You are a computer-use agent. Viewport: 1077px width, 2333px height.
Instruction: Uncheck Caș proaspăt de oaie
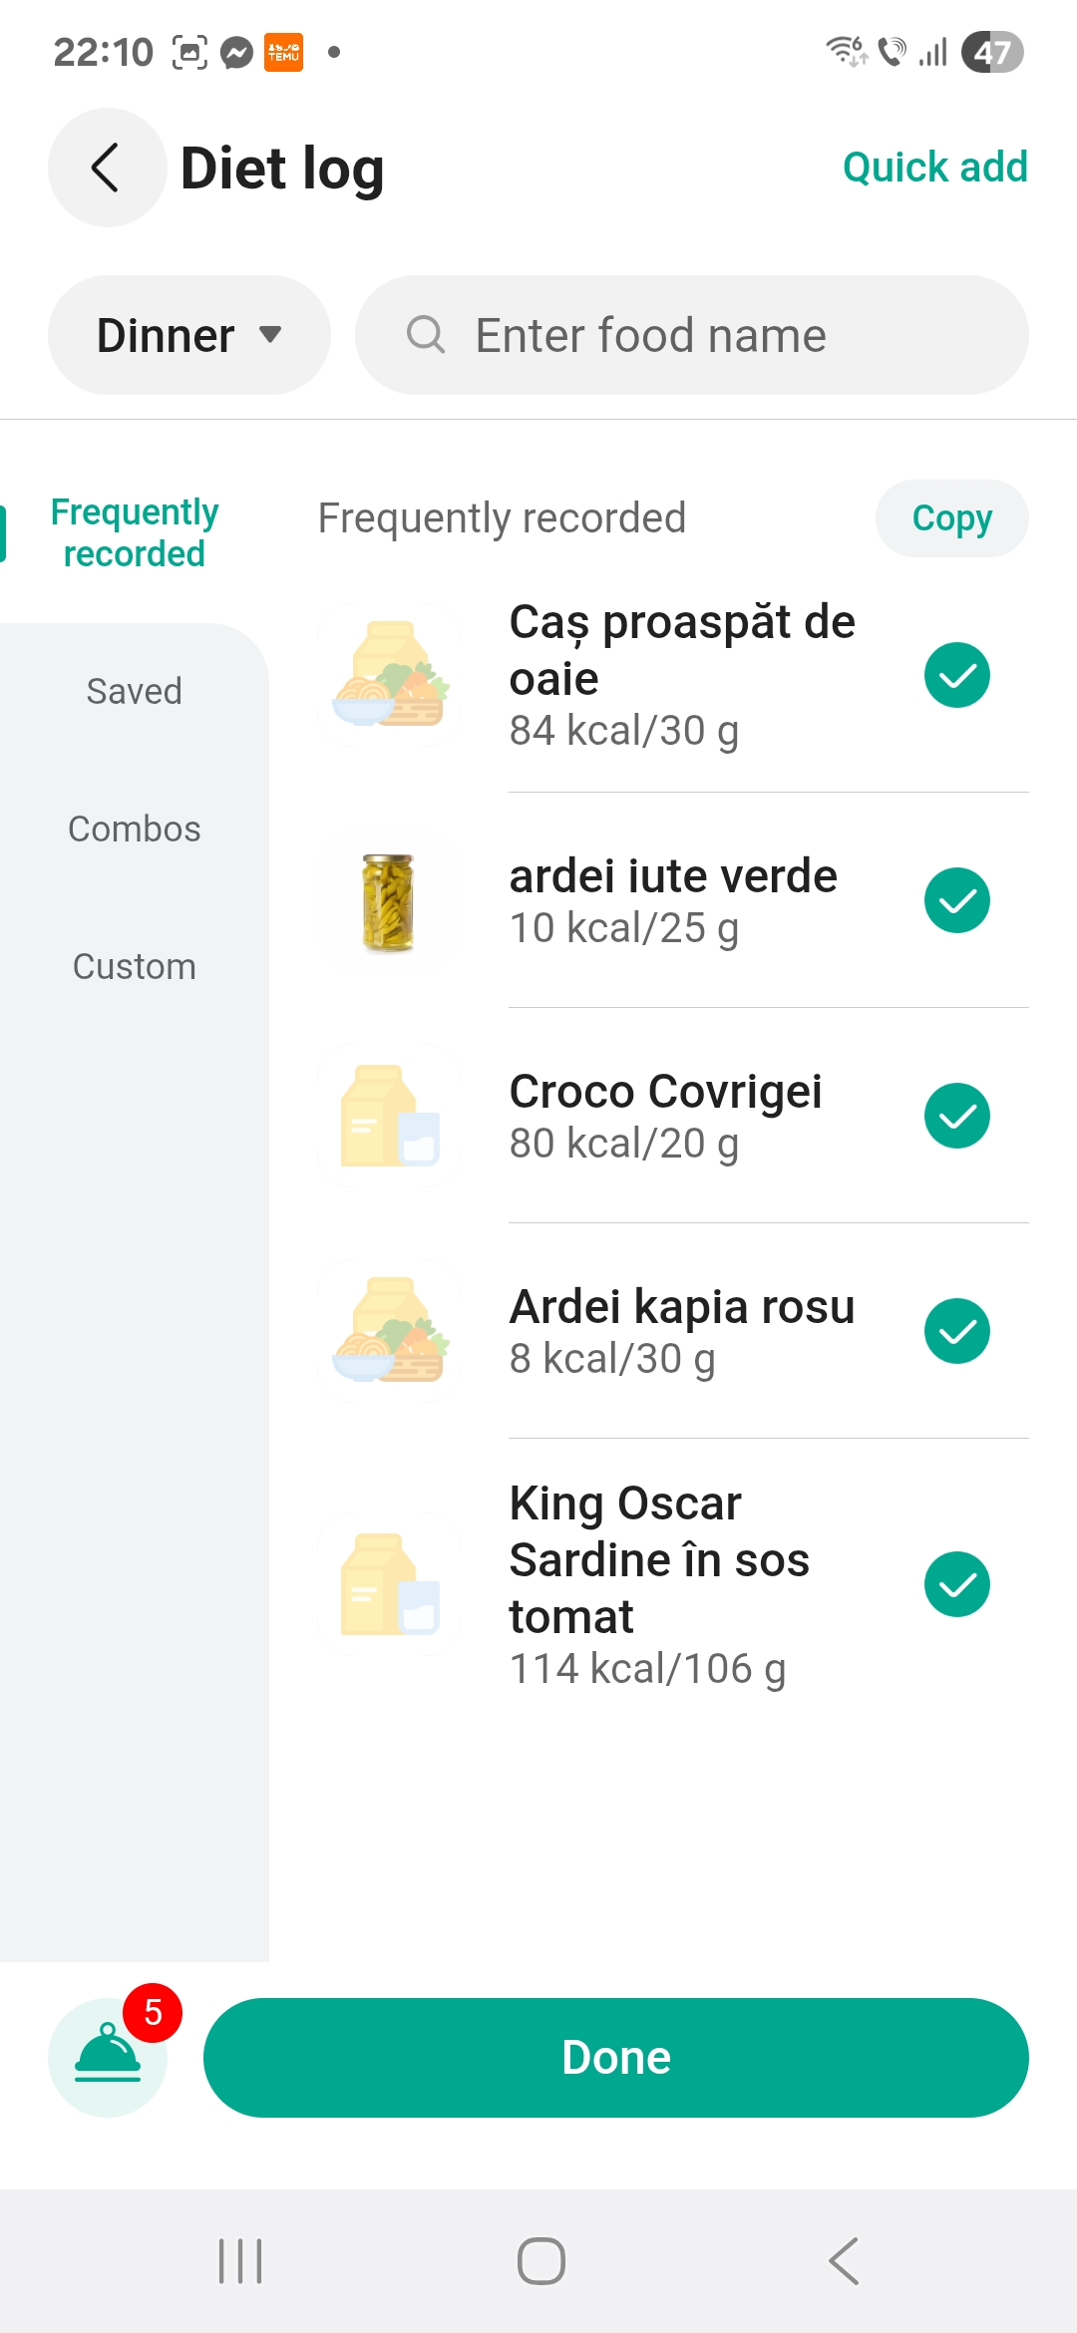point(956,675)
